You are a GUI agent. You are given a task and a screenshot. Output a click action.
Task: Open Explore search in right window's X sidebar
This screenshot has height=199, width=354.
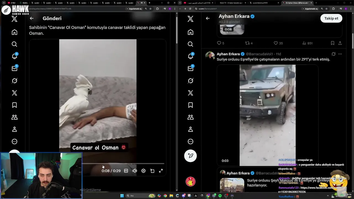tap(191, 44)
